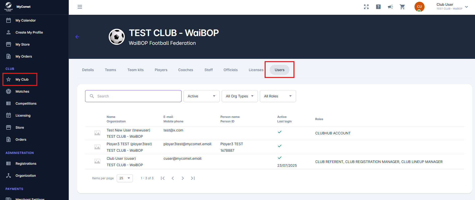The width and height of the screenshot is (475, 200).
Task: Expand the Club User account menu chevron
Action: pyautogui.click(x=466, y=7)
